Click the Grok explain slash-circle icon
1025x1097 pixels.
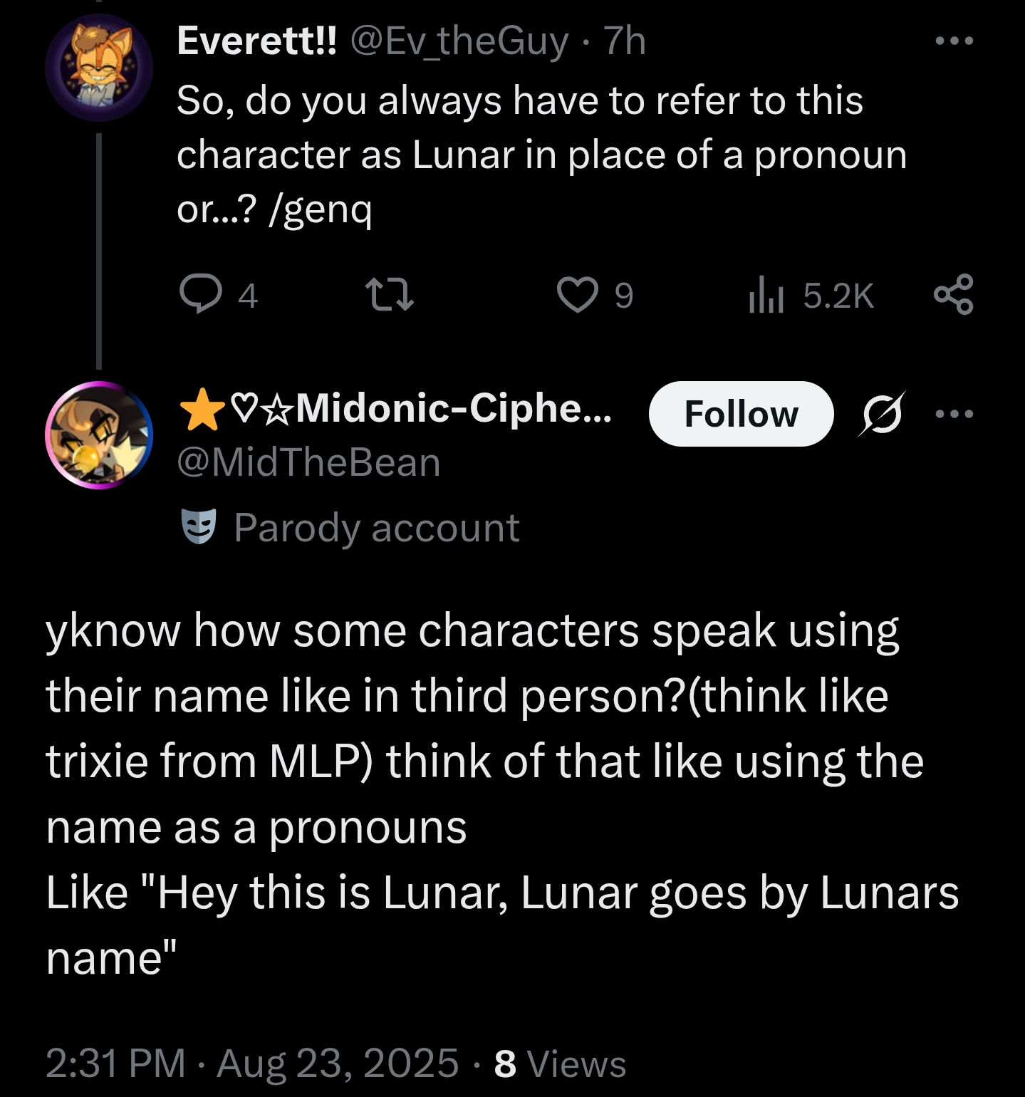click(883, 413)
